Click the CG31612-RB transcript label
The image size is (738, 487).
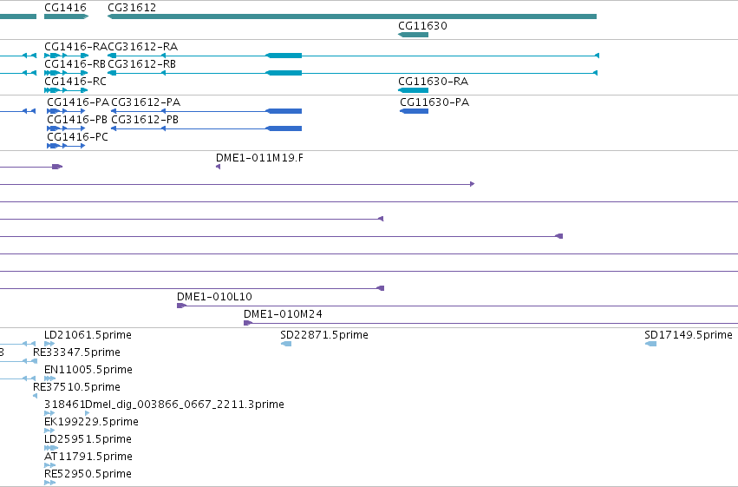pyautogui.click(x=141, y=64)
